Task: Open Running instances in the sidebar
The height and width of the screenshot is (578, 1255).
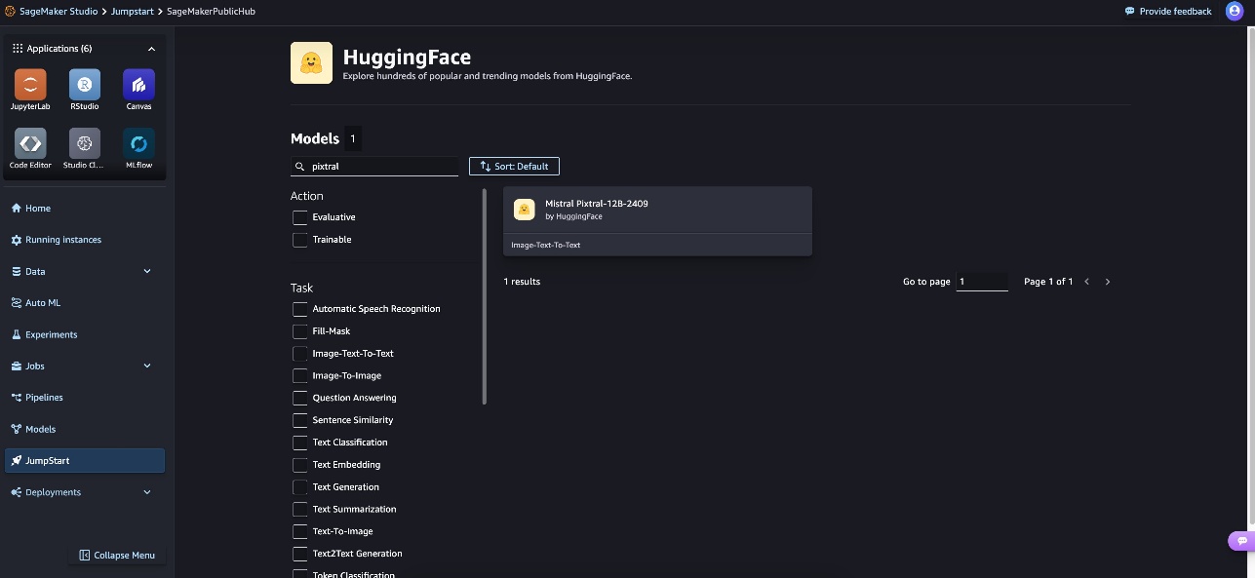Action: point(85,240)
